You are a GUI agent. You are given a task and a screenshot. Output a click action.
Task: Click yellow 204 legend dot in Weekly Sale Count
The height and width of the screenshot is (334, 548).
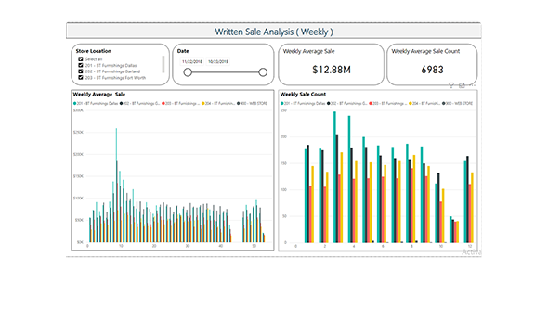tap(411, 103)
